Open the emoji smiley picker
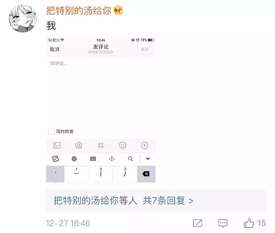 coord(123,145)
